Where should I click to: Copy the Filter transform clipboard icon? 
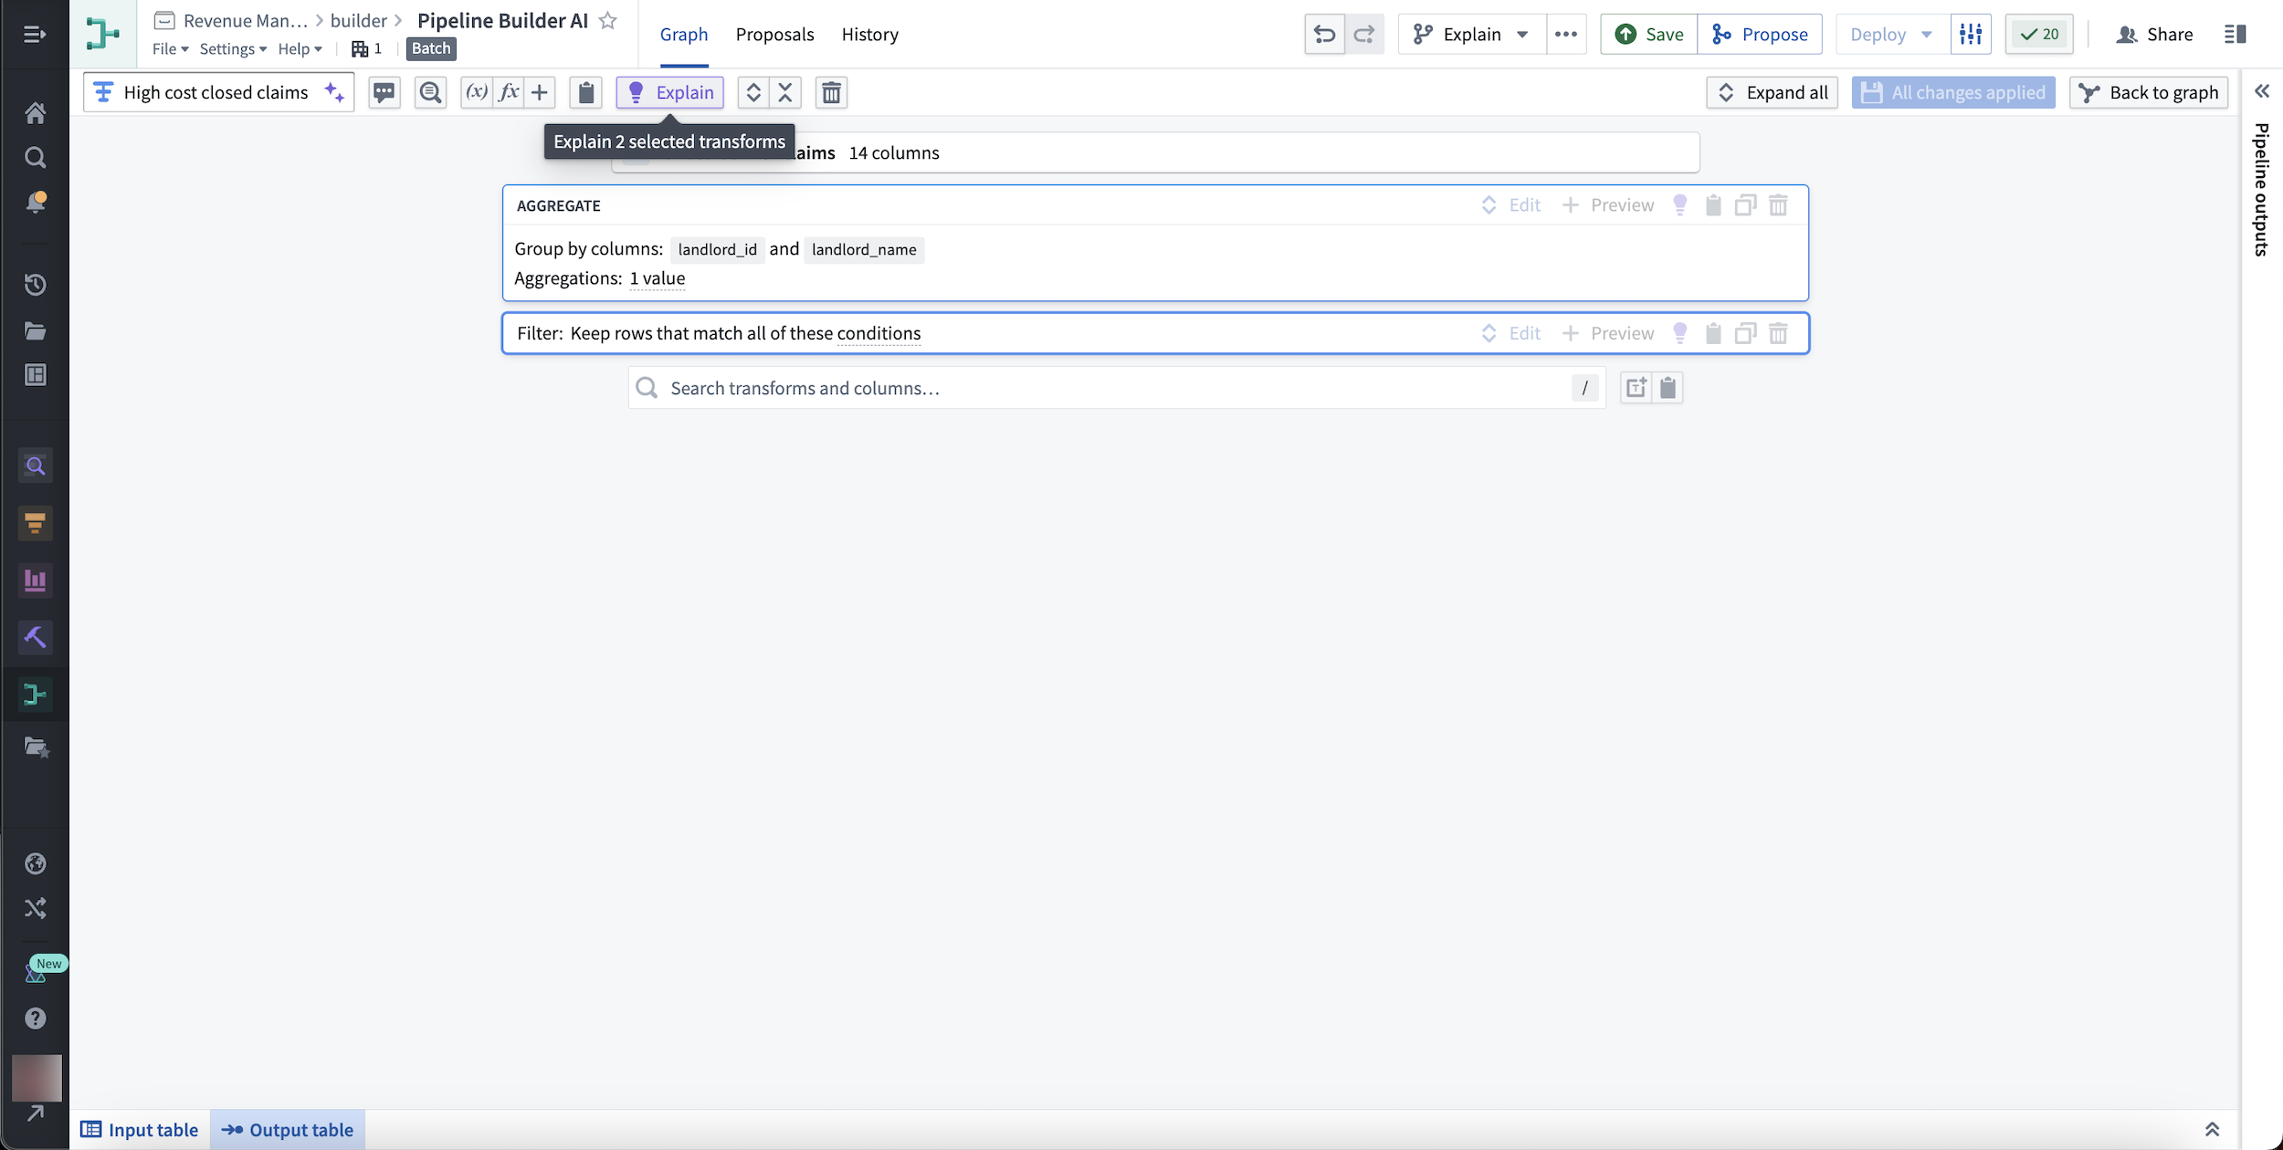tap(1713, 333)
